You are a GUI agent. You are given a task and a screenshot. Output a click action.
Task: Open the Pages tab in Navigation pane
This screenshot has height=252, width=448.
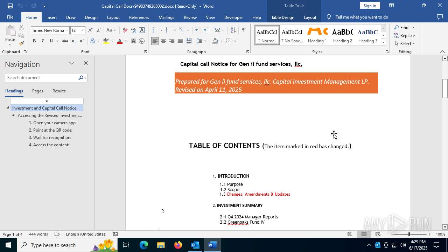pos(37,91)
